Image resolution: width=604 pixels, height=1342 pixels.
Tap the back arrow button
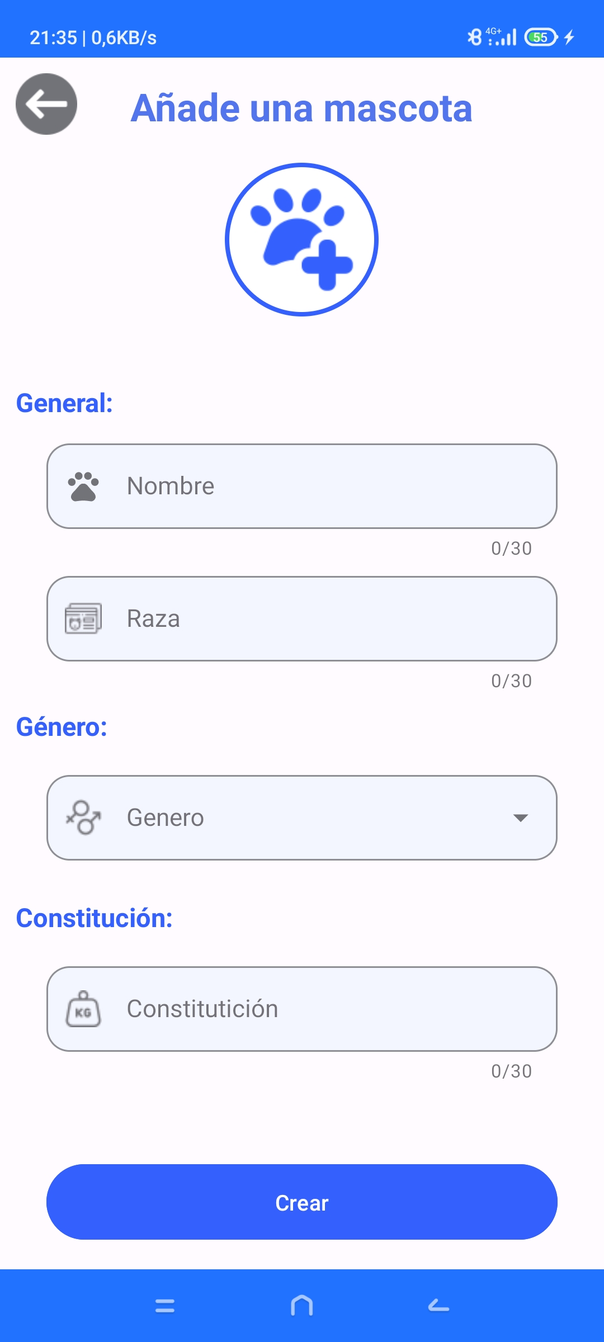46,104
